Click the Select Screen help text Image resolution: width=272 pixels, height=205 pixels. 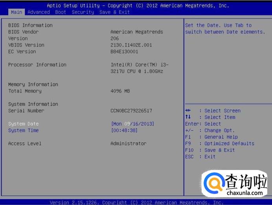click(x=222, y=111)
